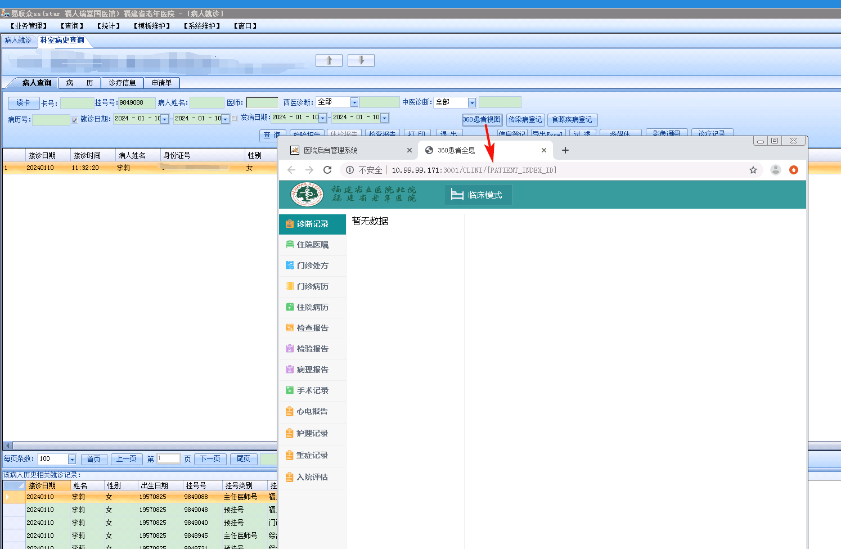This screenshot has height=549, width=841.
Task: Toggle the 发病日期 checkbox
Action: pos(235,118)
